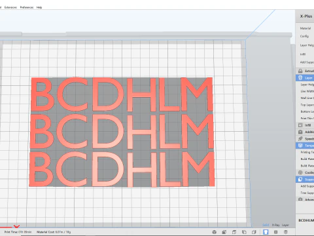Viewport: 314px width, 236px height.
Task: Select the Printing Temperature setting
Action: (x=307, y=152)
